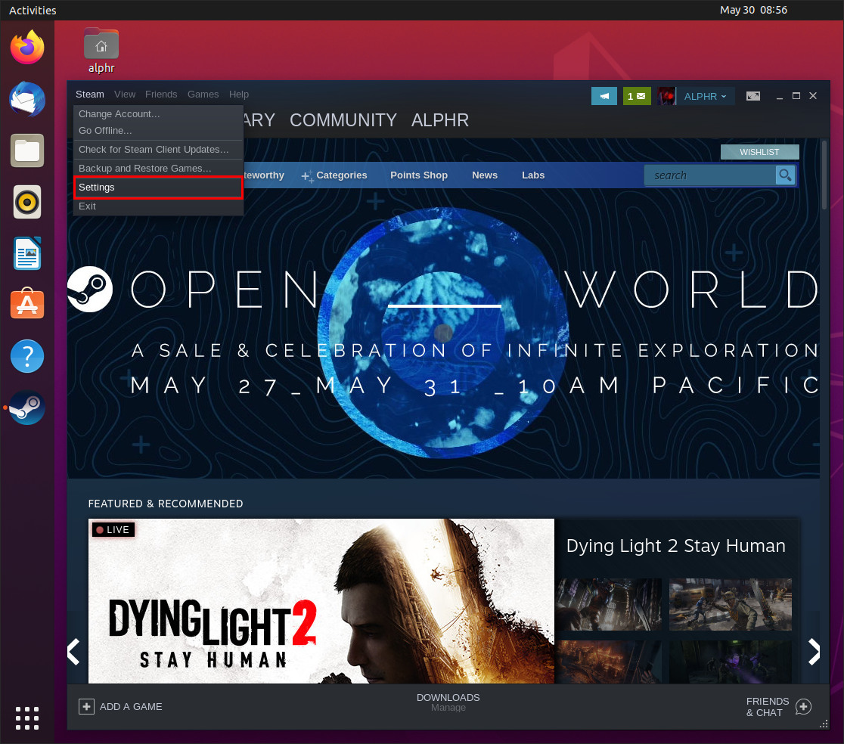This screenshot has height=744, width=844.
Task: Open the Friends menu
Action: tap(161, 95)
